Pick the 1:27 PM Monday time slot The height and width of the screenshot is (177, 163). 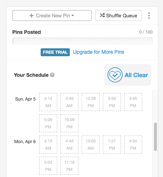tap(112, 145)
